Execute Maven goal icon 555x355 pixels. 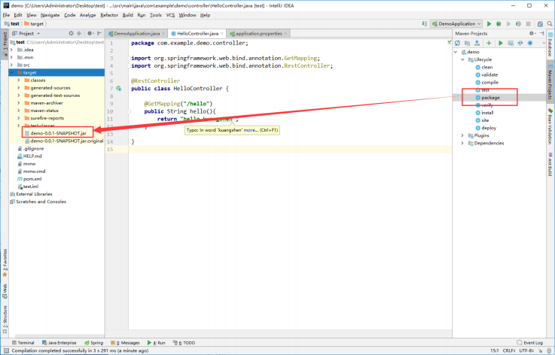[511, 43]
